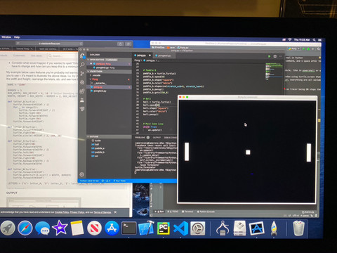Switch to the pongtest.py editor tab
The image size is (337, 253).
163,56
